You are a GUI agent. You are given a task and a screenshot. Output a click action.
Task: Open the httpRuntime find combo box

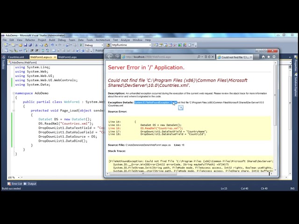[131, 45]
